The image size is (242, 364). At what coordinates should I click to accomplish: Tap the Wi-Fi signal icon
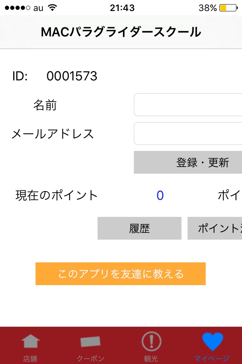pos(53,8)
